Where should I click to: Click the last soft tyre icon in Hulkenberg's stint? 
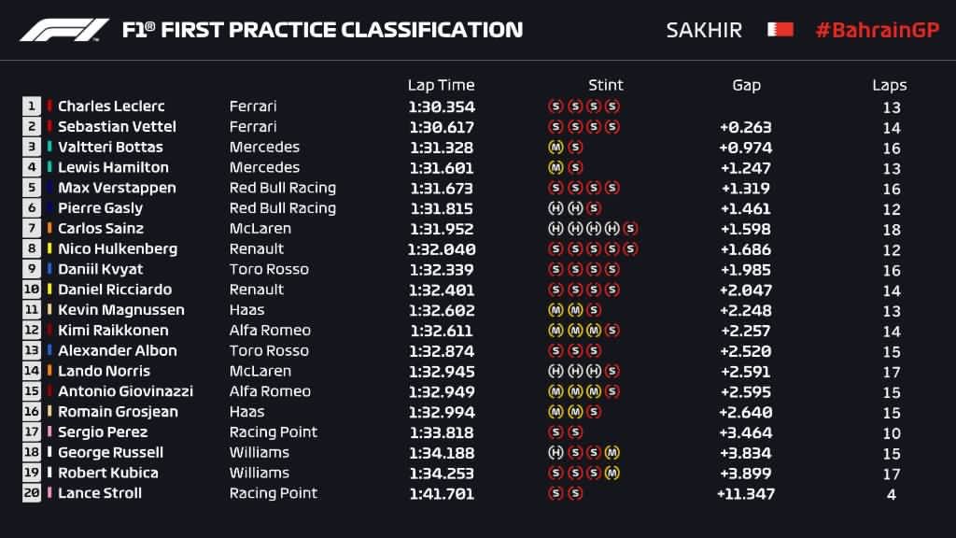tap(631, 248)
